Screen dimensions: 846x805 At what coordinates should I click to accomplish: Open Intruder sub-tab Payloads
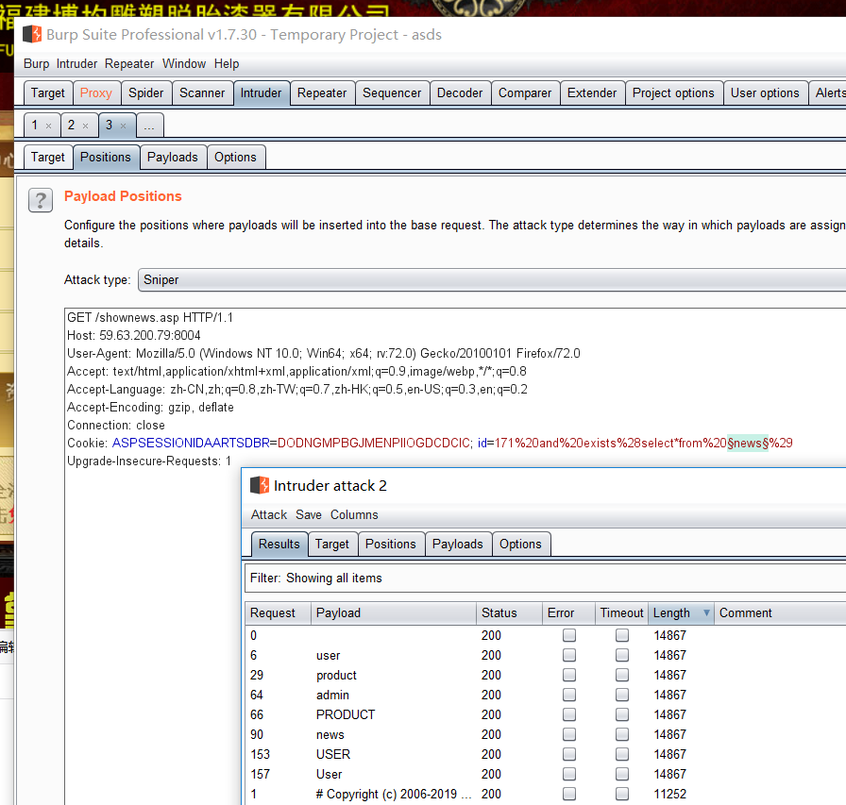click(x=173, y=157)
